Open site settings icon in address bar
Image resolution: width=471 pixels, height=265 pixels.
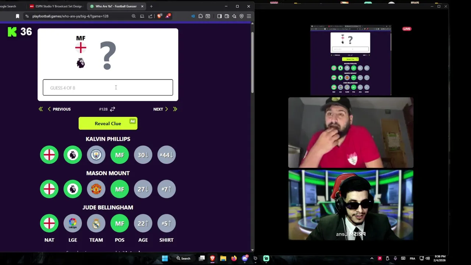click(x=27, y=16)
